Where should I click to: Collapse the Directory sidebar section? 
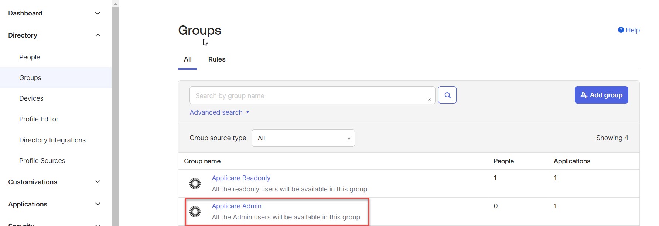point(98,35)
